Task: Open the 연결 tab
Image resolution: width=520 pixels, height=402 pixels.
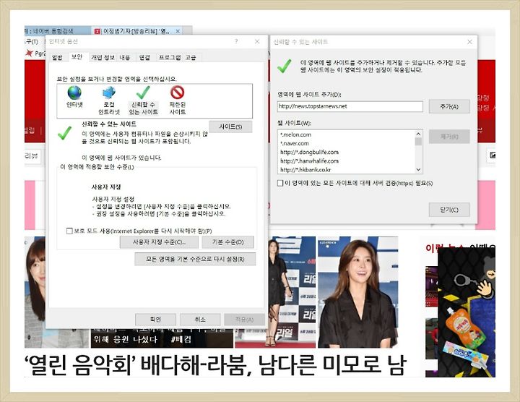Action: [x=144, y=57]
